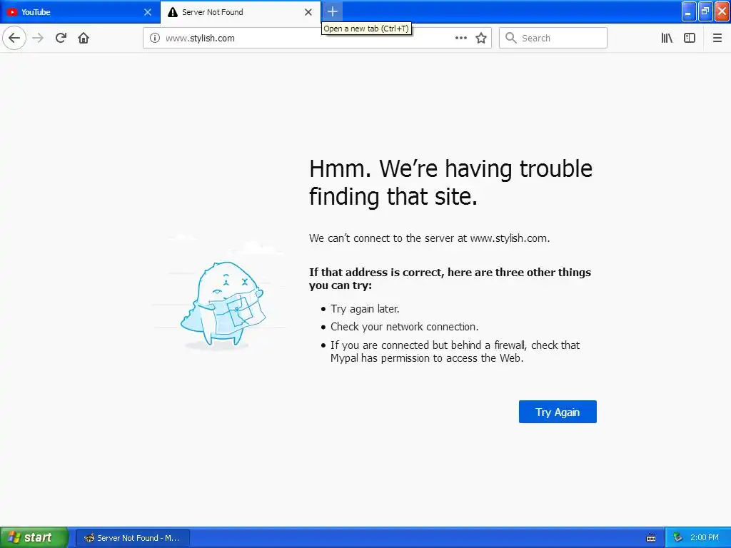
Task: Open a new tab with plus button
Action: (333, 11)
